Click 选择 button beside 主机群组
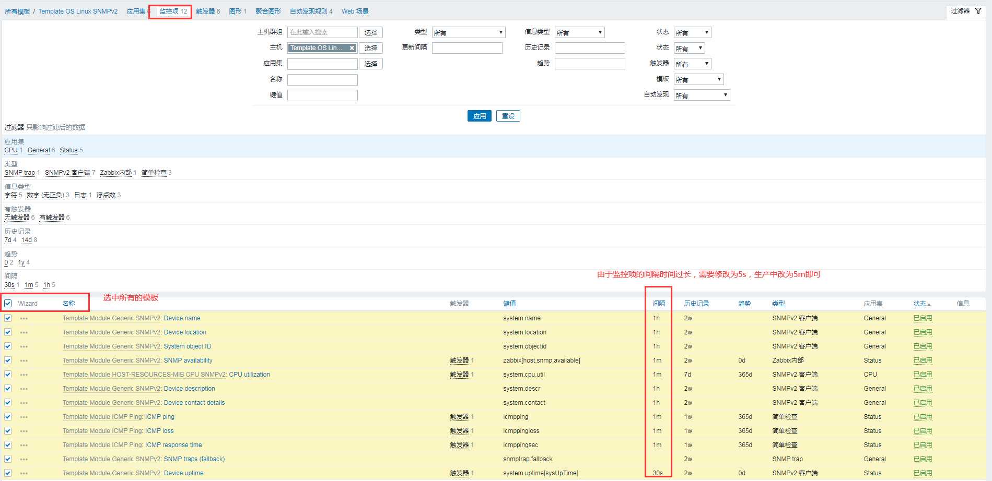Viewport: 992px width, 481px height. click(371, 32)
